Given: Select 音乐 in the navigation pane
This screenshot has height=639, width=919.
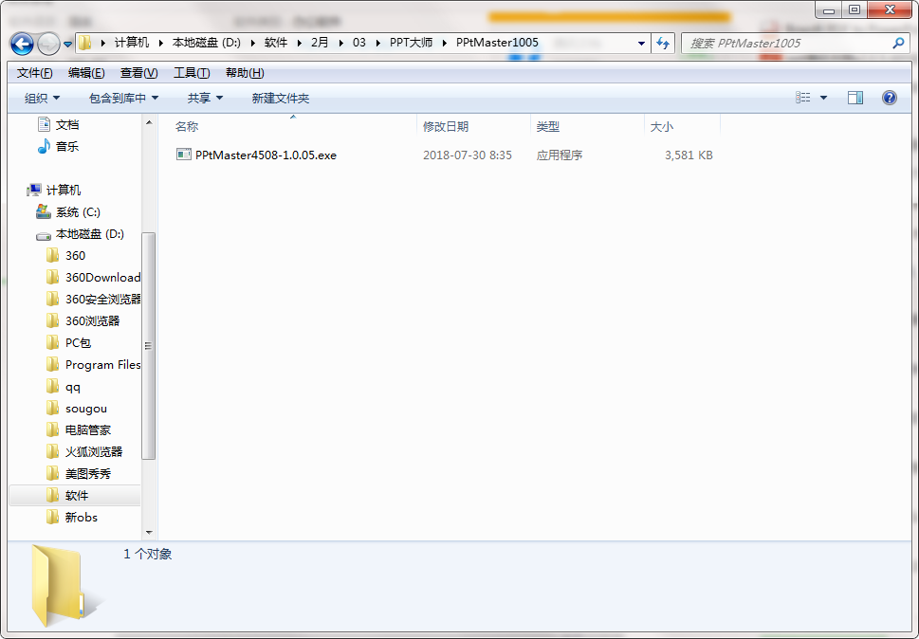Looking at the screenshot, I should 66,146.
